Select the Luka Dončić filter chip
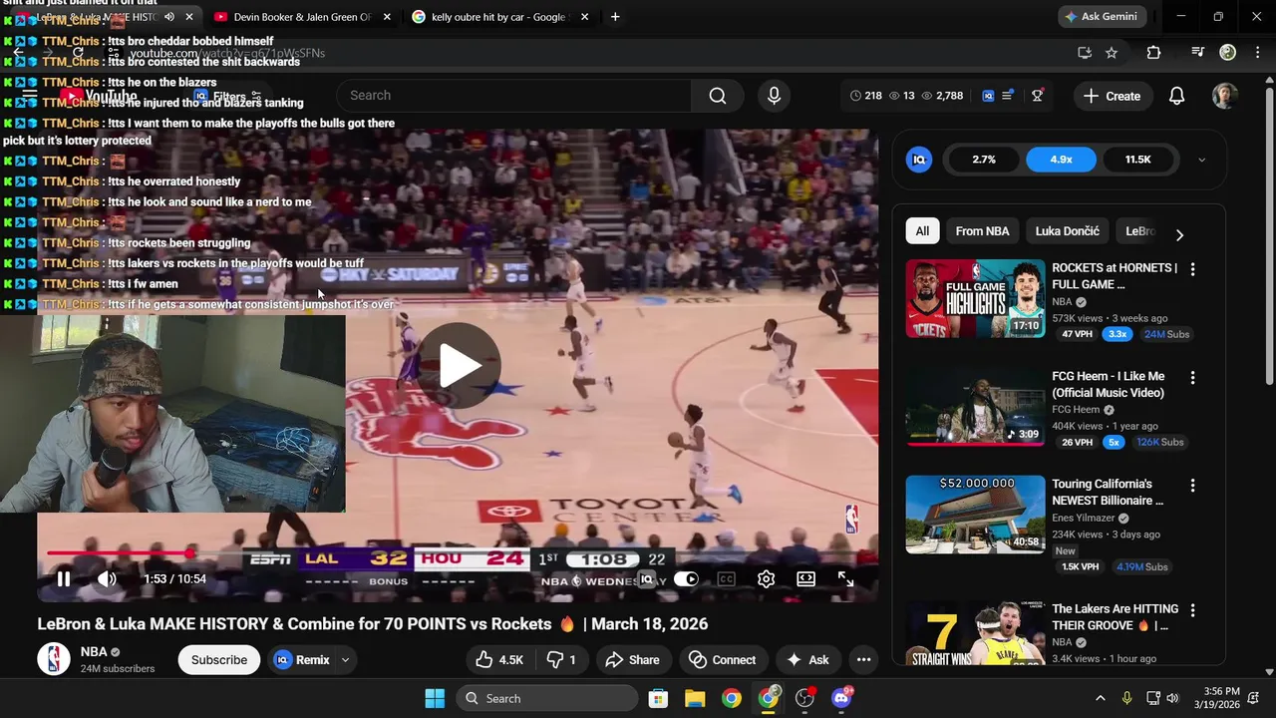 coord(1067,231)
